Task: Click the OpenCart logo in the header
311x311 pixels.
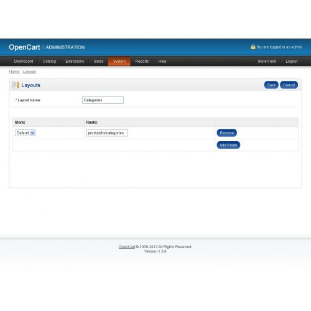Action: [24, 47]
